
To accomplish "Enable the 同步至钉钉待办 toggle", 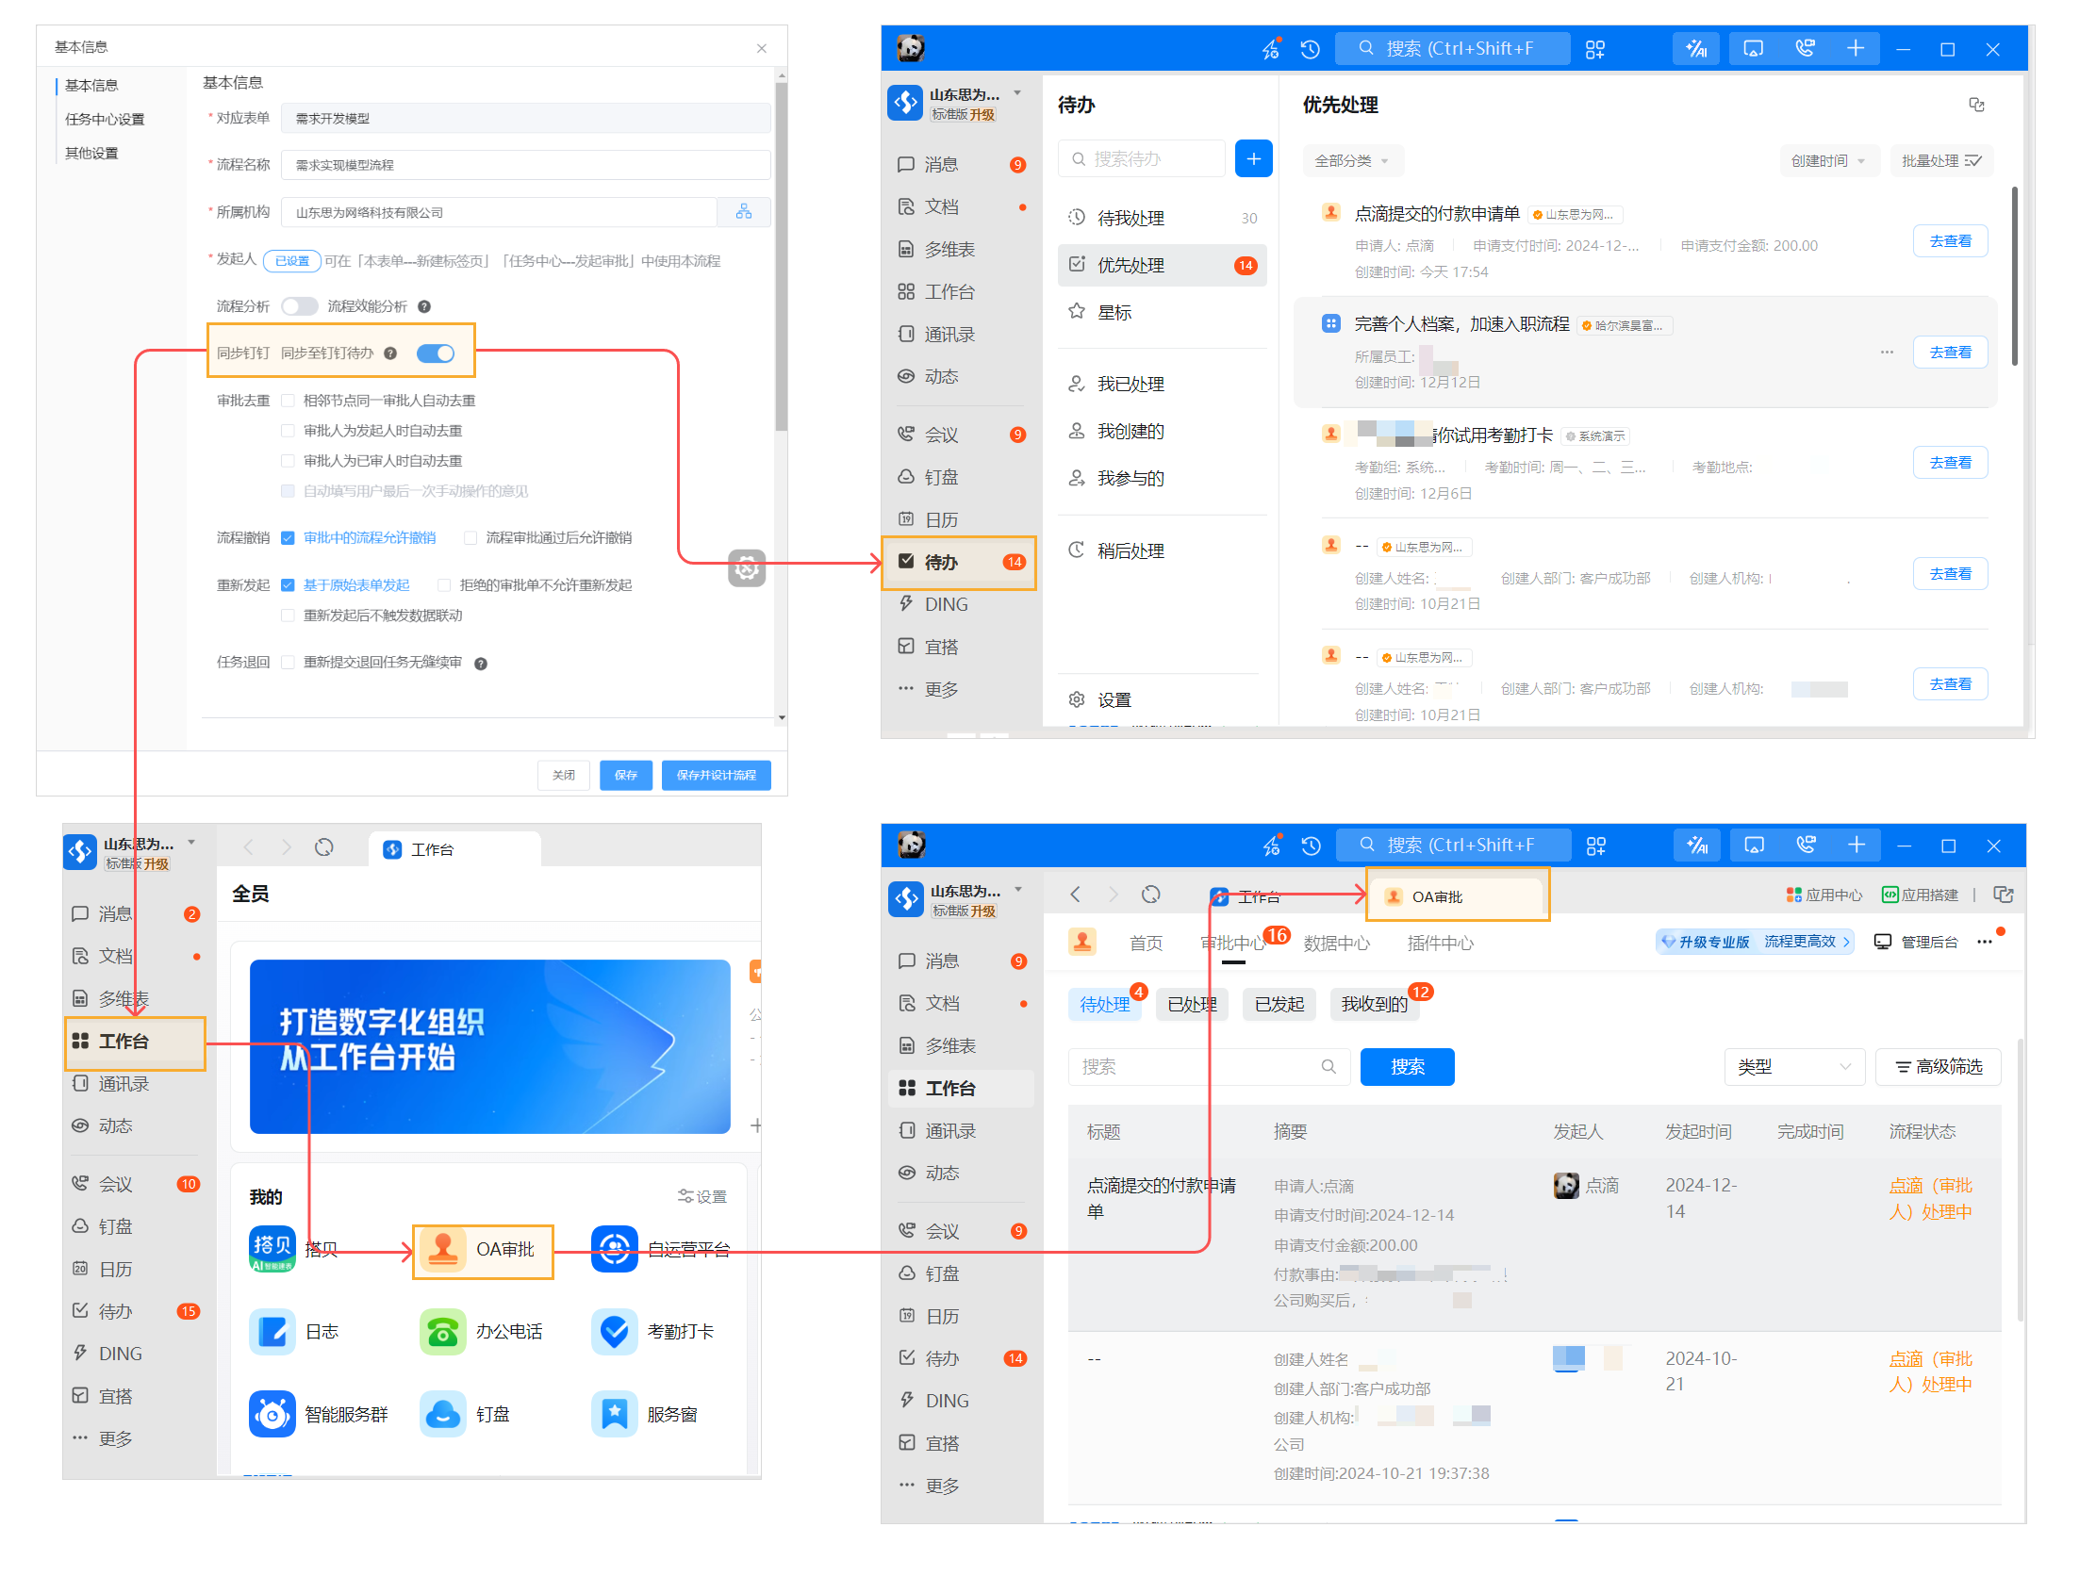I will tap(436, 352).
